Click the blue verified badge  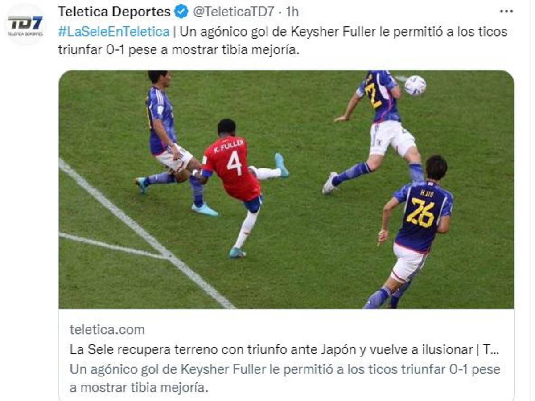(181, 12)
